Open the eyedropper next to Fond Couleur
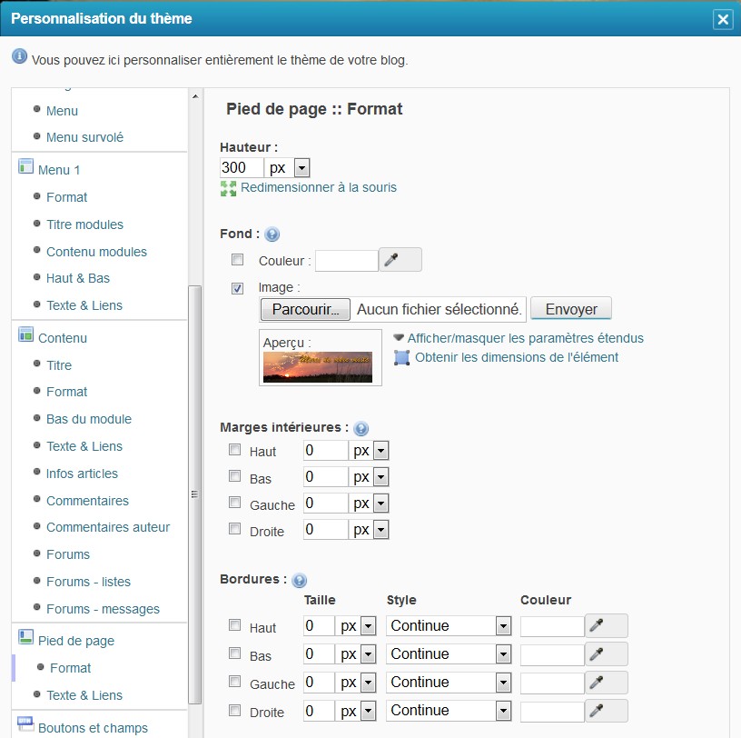Screen dimensions: 741x738 [400, 260]
